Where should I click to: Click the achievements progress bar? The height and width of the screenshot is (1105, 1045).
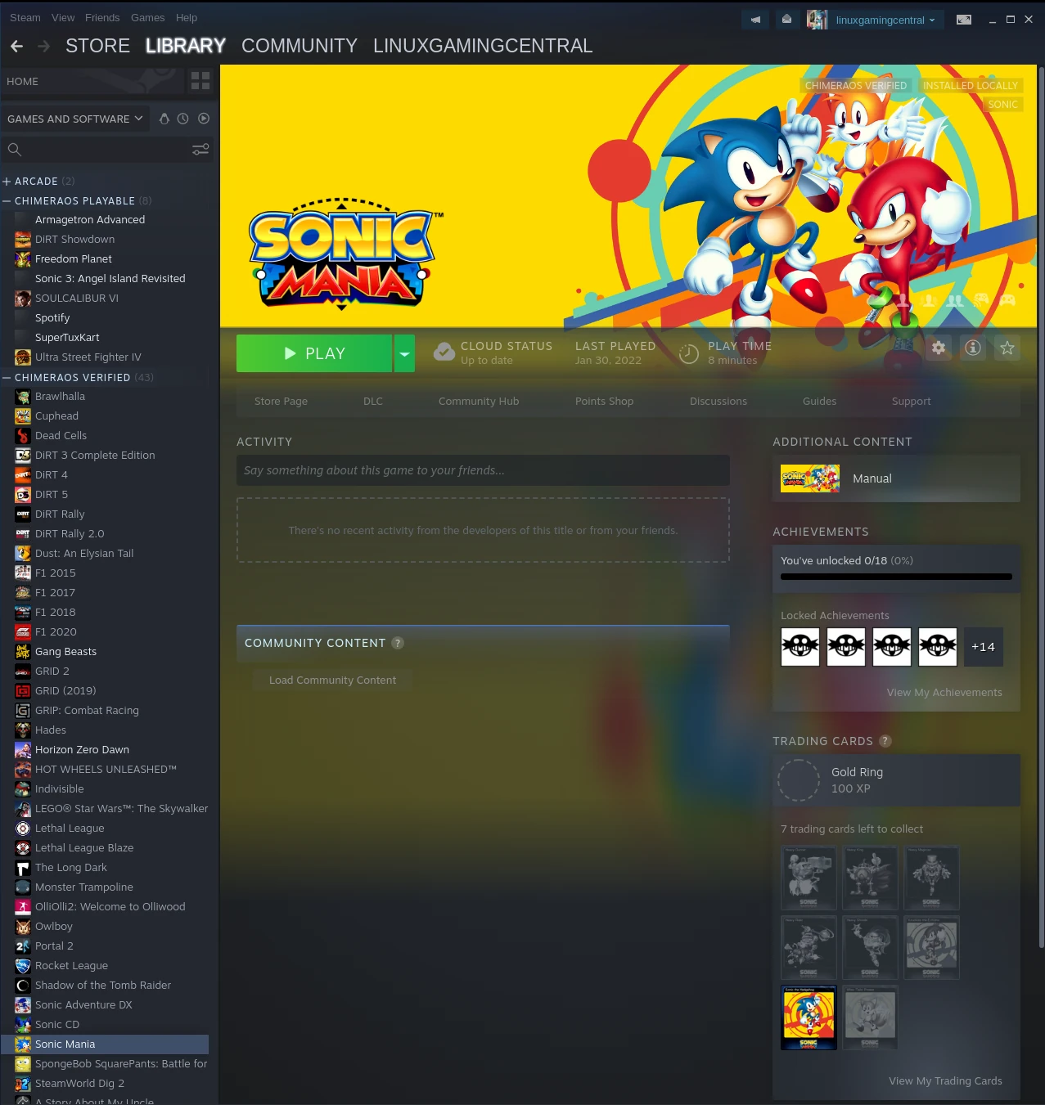(896, 577)
